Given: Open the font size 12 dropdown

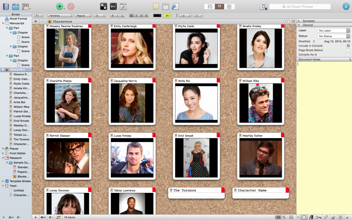Looking at the screenshot, I should pos(100,15).
